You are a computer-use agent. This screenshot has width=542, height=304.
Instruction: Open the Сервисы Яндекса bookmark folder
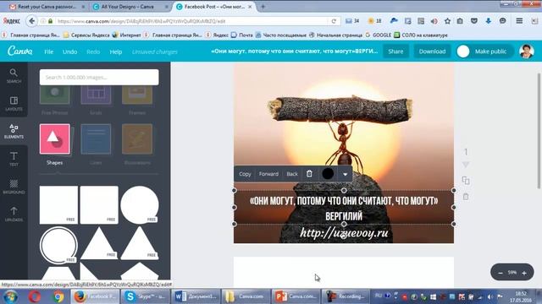86,35
